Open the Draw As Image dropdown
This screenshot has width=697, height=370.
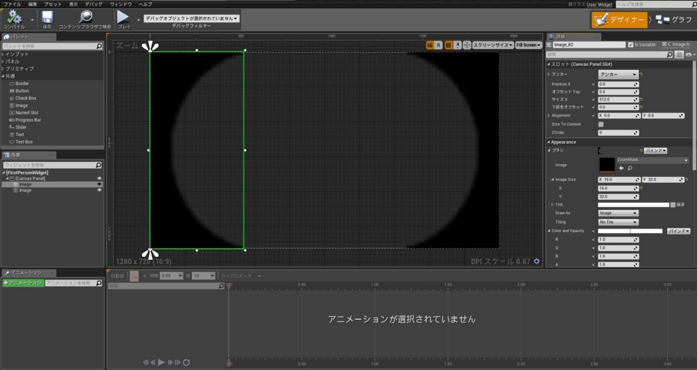pos(618,213)
